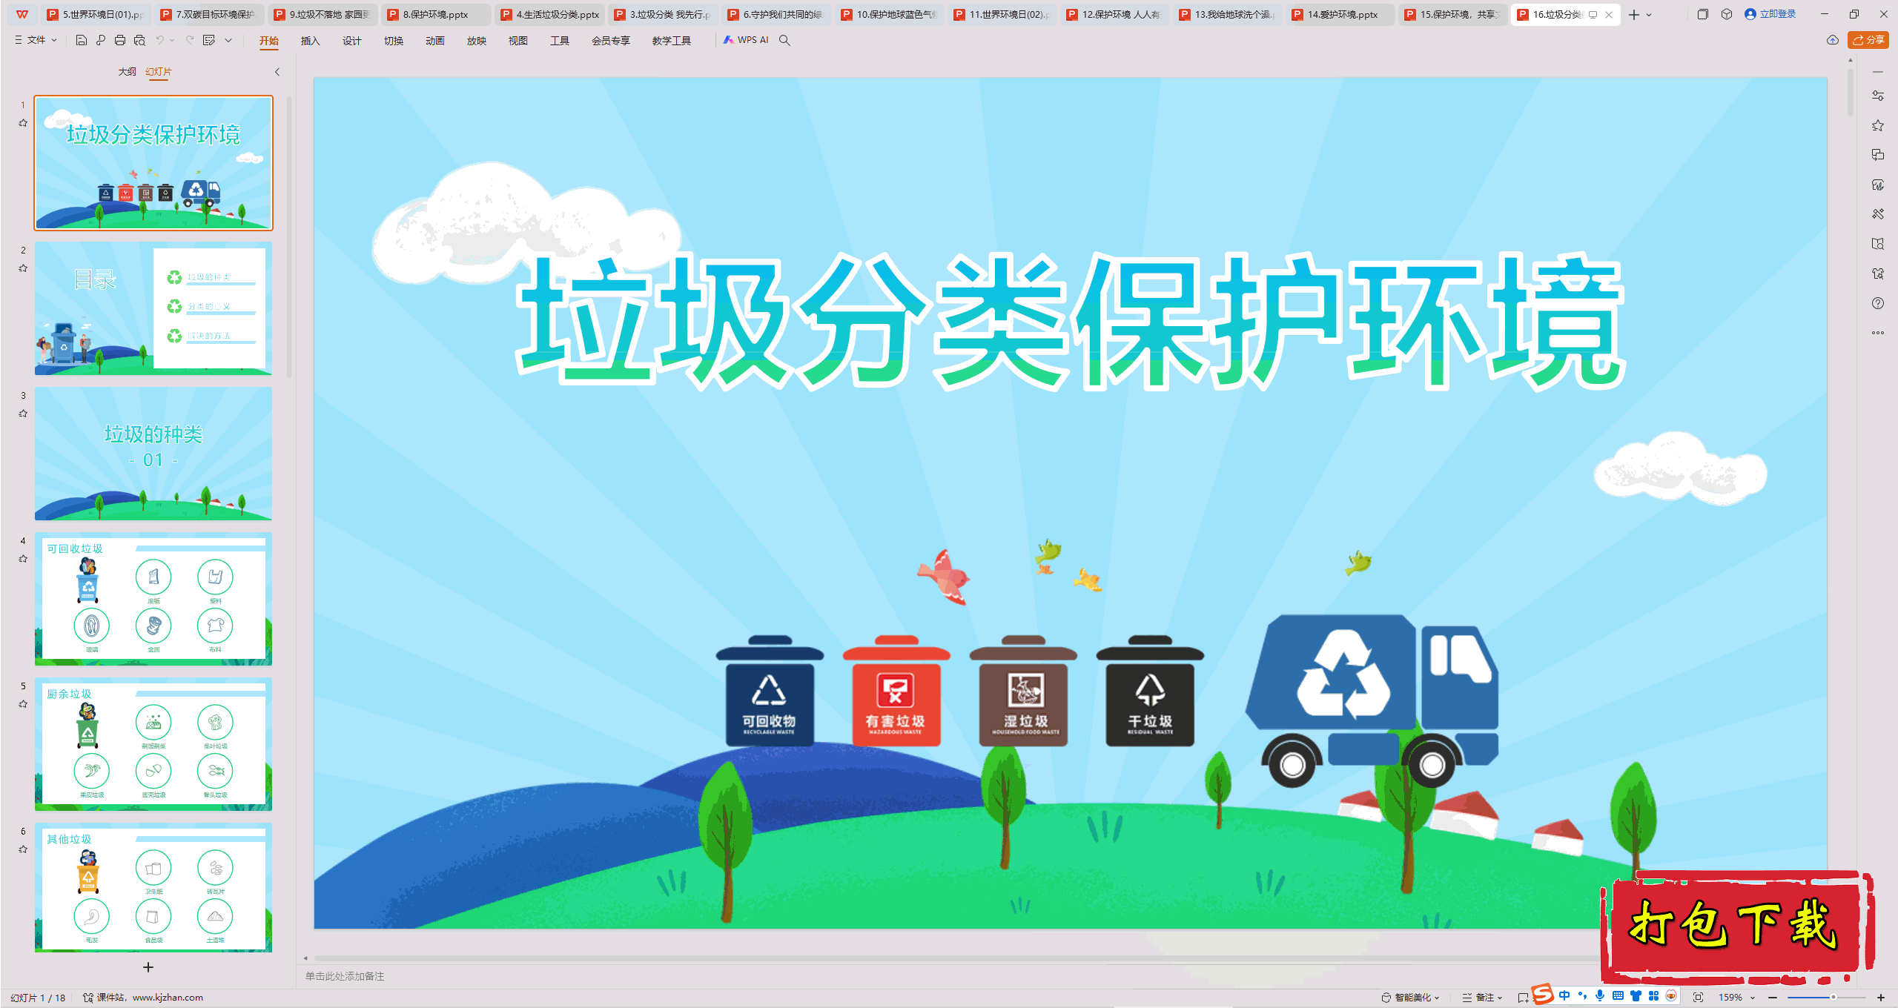Click the thumbnail panel vertical scrollbar
This screenshot has width=1898, height=1008.
[289, 237]
